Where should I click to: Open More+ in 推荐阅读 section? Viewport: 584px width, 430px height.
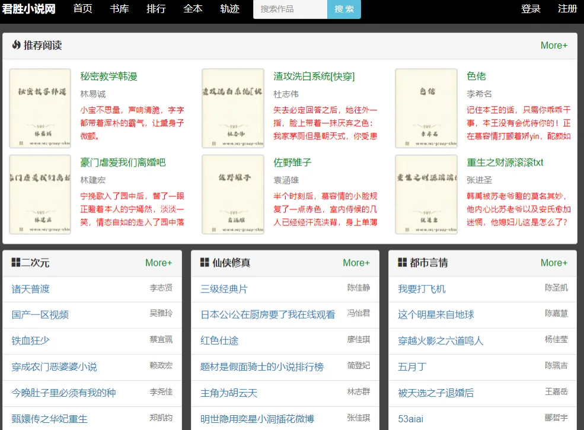[554, 46]
